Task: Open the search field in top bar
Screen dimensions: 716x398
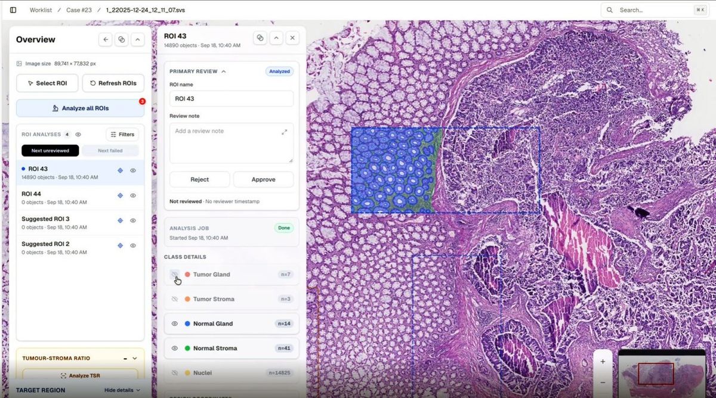Action: (655, 10)
